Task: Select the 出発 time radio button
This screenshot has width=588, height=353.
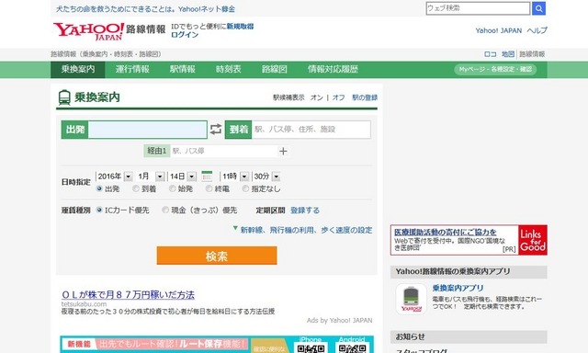Action: 99,188
